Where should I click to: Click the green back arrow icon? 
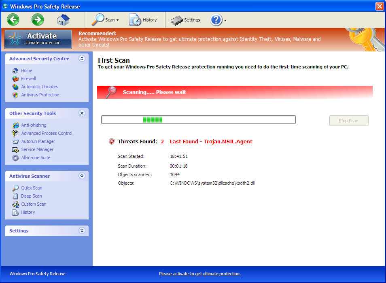click(13, 20)
